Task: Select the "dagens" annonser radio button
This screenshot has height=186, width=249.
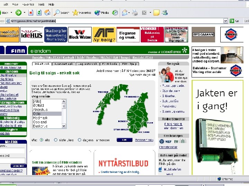Action: 80,140
